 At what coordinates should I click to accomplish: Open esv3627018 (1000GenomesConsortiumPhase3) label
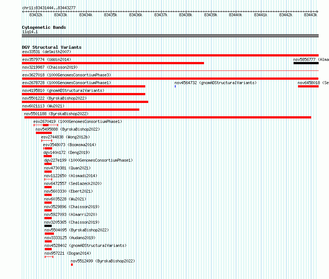(x=67, y=75)
